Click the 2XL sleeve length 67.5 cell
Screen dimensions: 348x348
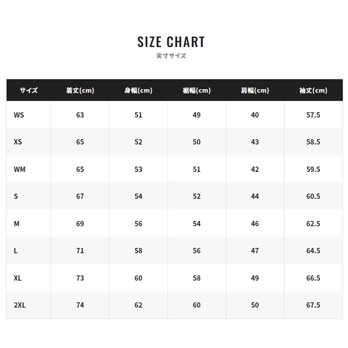(313, 305)
